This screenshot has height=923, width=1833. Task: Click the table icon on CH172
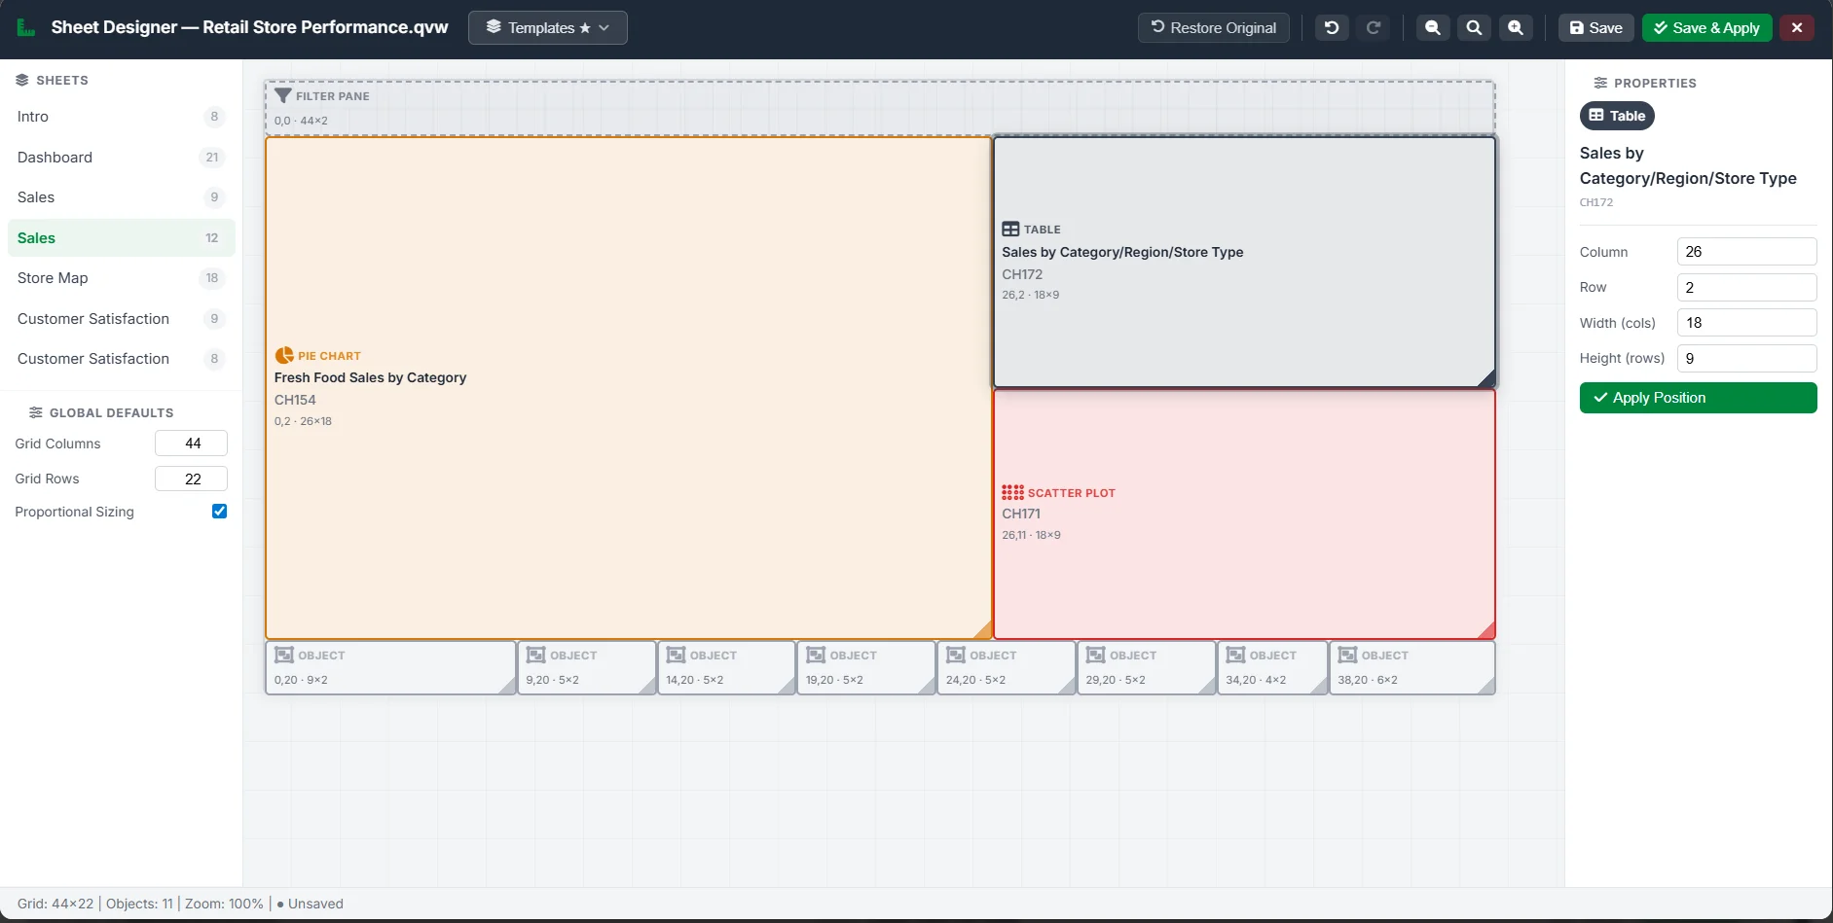coord(1012,229)
